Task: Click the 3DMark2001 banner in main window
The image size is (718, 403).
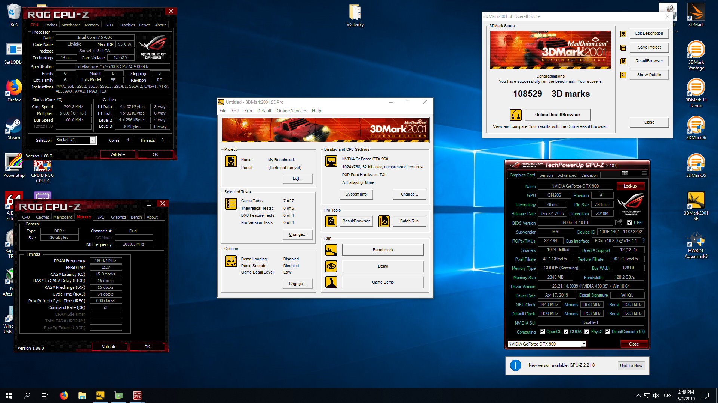Action: pos(325,130)
